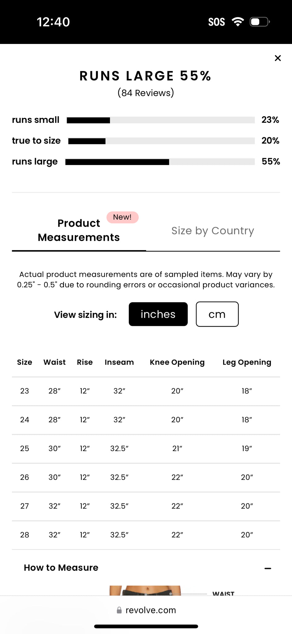Viewport: 292px width, 634px height.
Task: Select the size 28 table row
Action: click(x=146, y=535)
